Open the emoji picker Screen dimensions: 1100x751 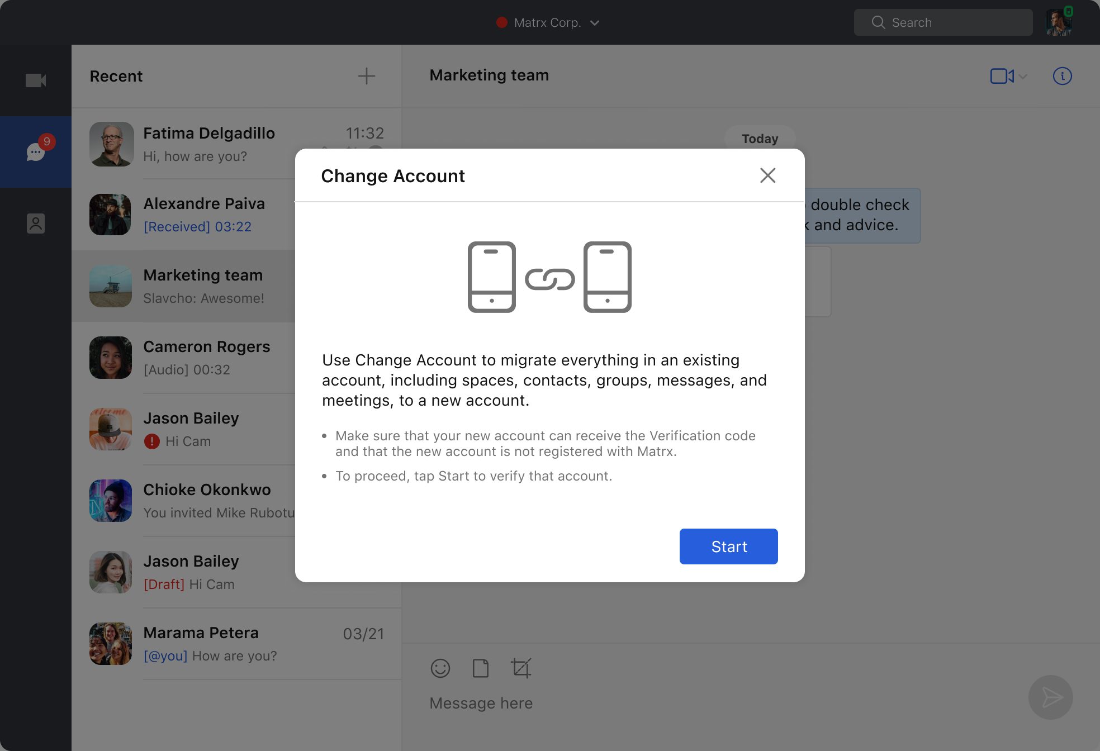pos(440,668)
